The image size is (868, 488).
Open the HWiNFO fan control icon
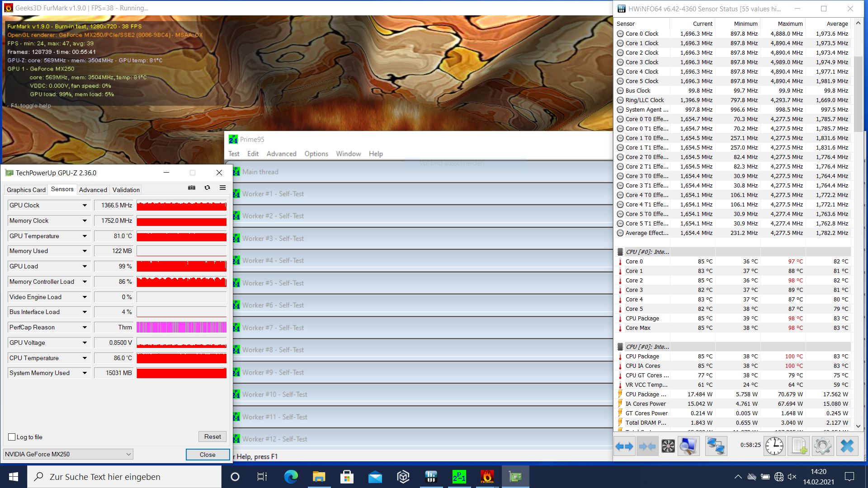pyautogui.click(x=668, y=446)
